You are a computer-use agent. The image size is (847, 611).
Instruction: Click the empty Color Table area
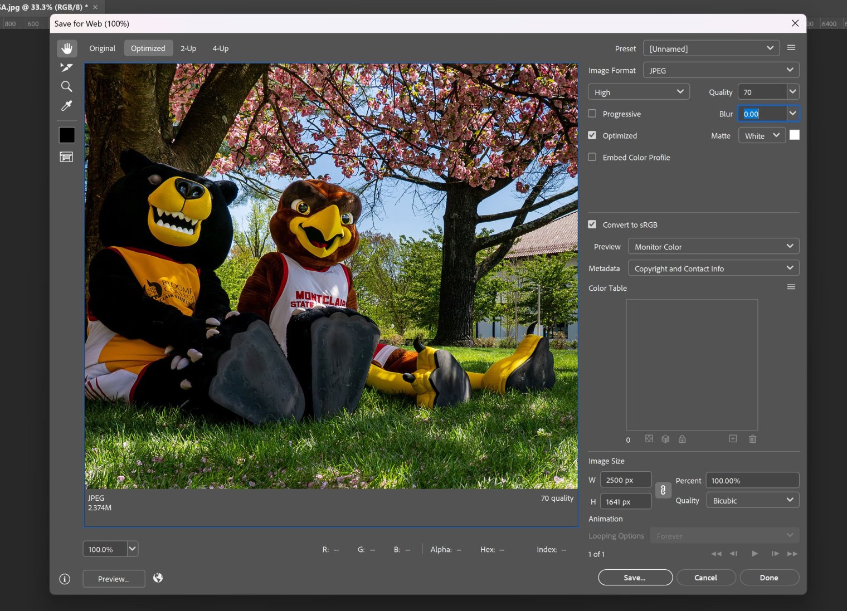(x=692, y=365)
